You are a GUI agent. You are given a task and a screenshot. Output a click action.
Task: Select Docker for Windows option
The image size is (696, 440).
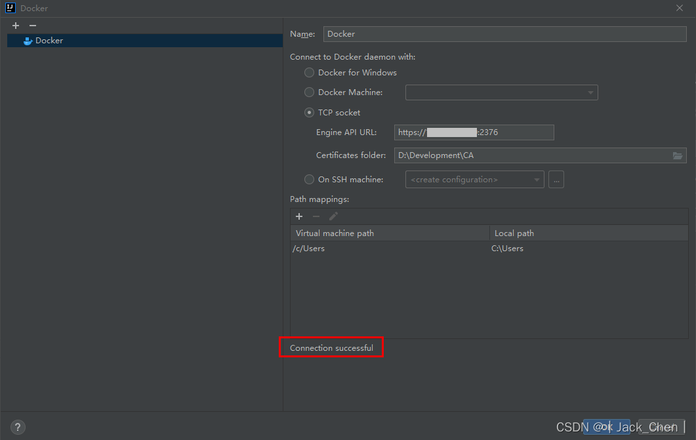(x=309, y=72)
